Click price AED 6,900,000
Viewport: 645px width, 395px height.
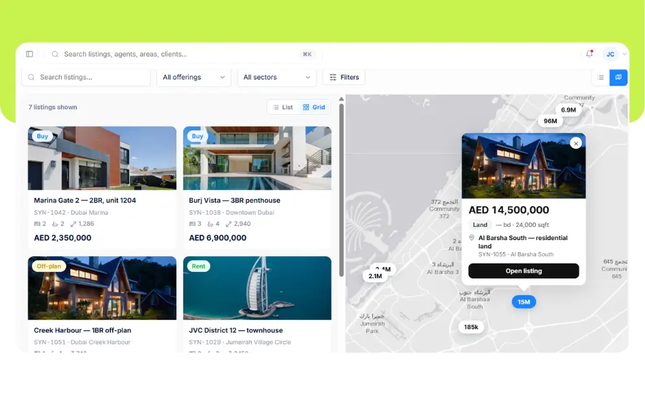point(217,238)
